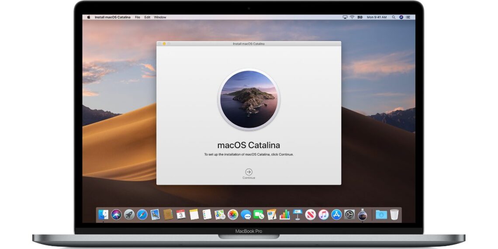The width and height of the screenshot is (498, 249).
Task: Open Messages from the Dock
Action: (x=246, y=214)
